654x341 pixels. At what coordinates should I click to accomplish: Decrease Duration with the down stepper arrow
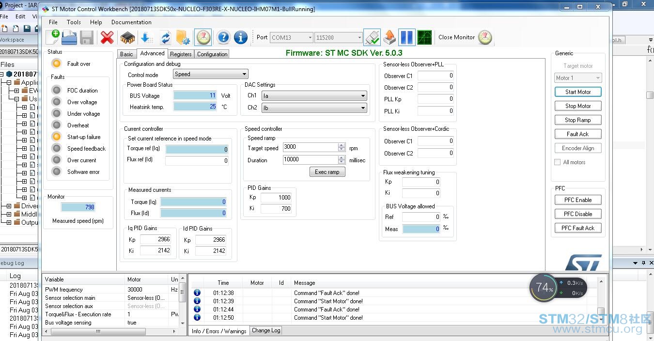click(x=342, y=162)
